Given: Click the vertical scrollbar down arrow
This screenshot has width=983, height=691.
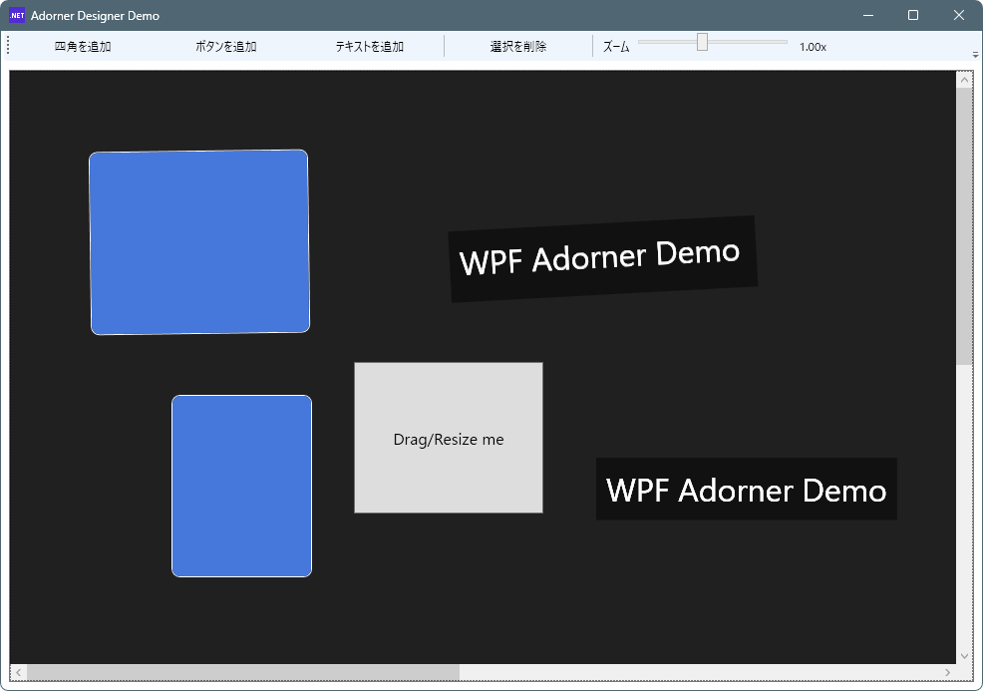Looking at the screenshot, I should (x=964, y=655).
